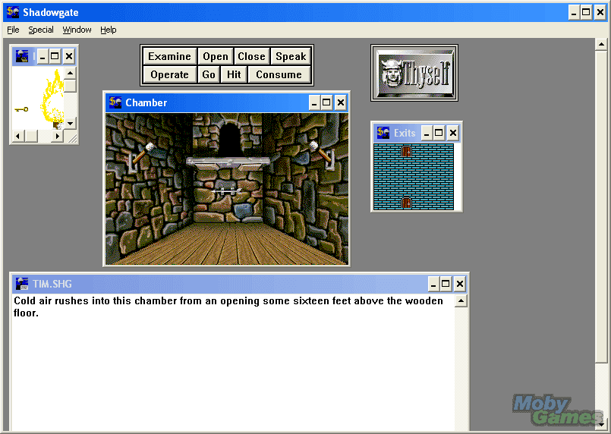Minimize the Chamber window
Viewport: 611px width, 434px height.
[314, 103]
